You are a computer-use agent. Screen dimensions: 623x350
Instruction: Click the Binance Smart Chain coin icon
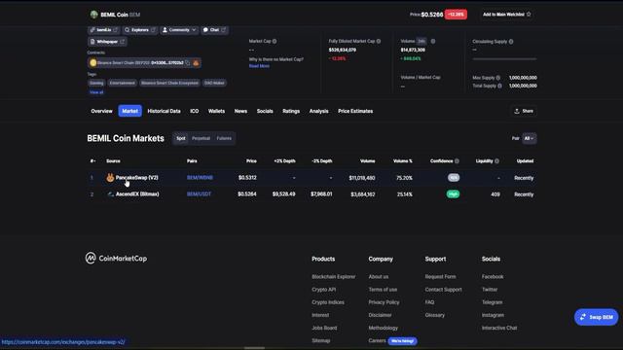click(93, 62)
